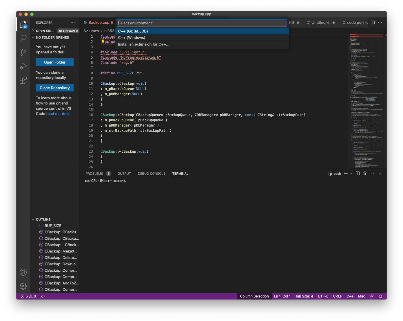403x321 pixels.
Task: Select CBackup::Downlo... outline item
Action: 55,264
